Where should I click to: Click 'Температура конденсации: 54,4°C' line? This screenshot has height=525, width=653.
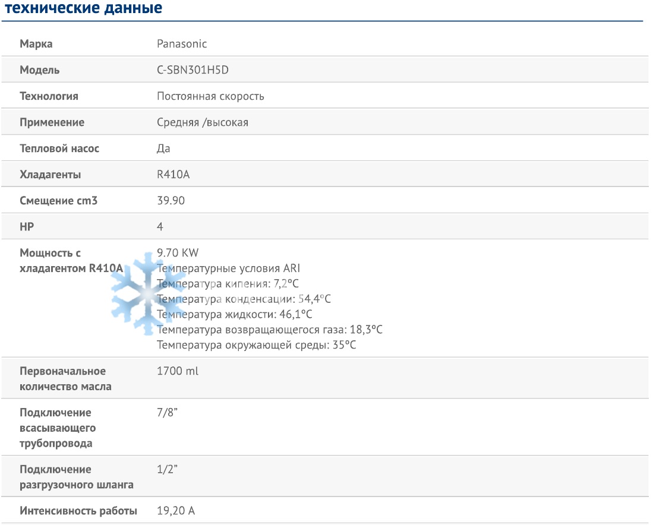(244, 299)
